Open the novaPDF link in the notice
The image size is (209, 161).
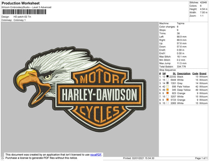click(96, 155)
